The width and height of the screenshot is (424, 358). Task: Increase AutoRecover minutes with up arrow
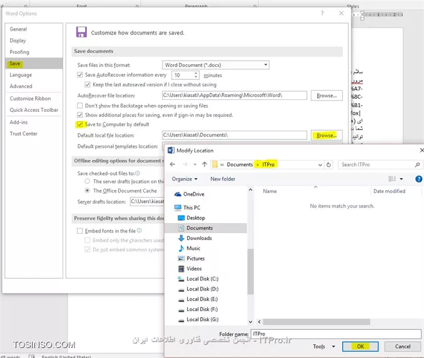click(196, 73)
